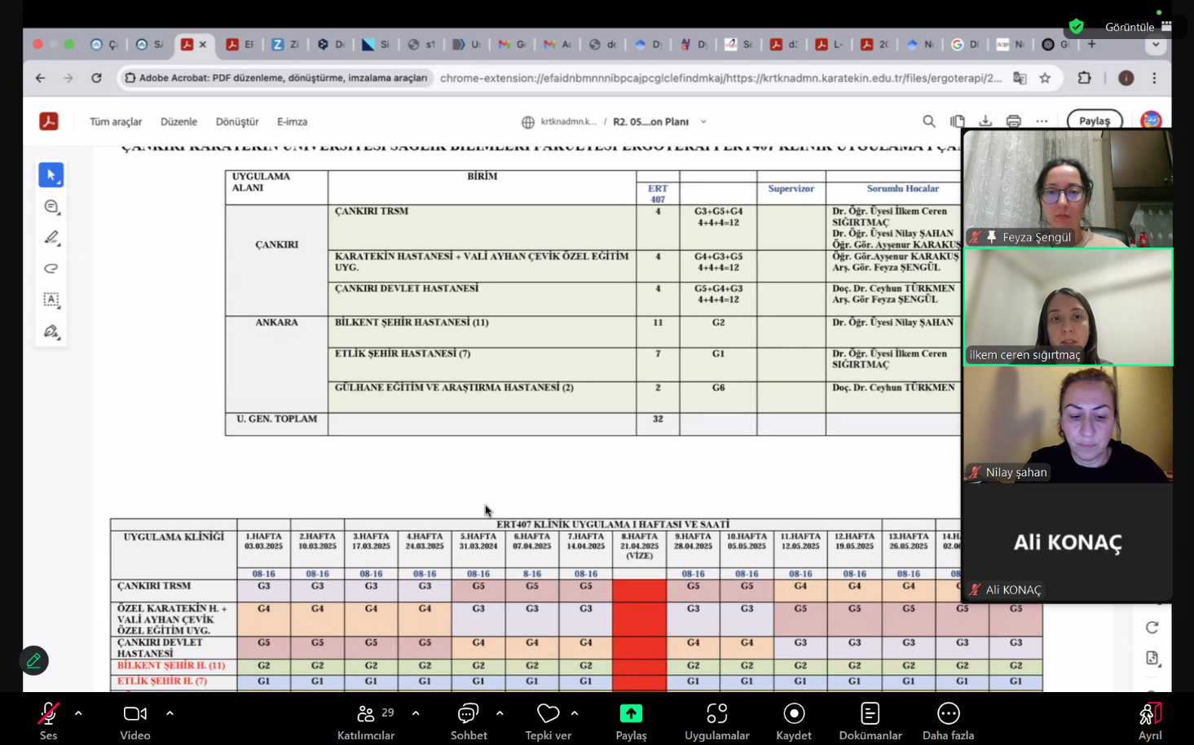1194x745 pixels.
Task: Open a new browser tab
Action: pos(1091,45)
